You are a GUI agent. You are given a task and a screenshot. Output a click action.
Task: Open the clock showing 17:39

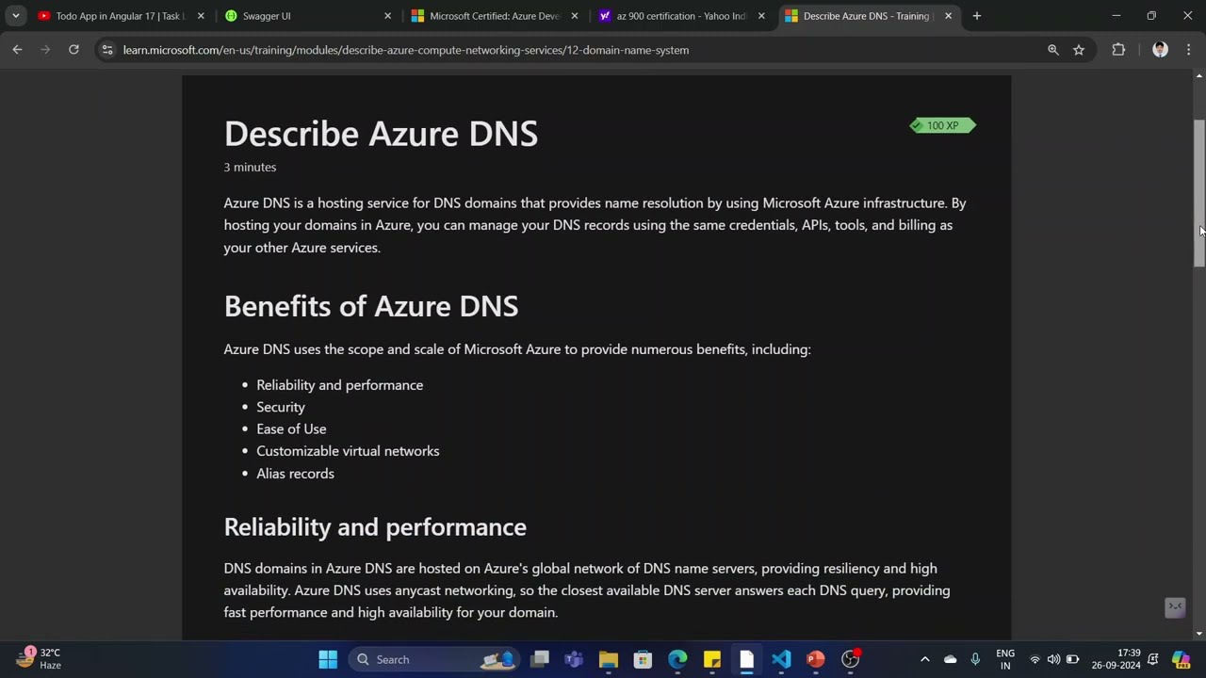point(1116,659)
